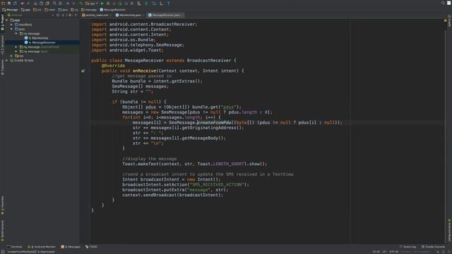Click the Make Project hammer icon
Viewport: 452px width, 254px height.
pos(81,3)
